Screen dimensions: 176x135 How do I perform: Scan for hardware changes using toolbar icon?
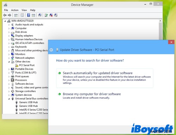pos(40,15)
